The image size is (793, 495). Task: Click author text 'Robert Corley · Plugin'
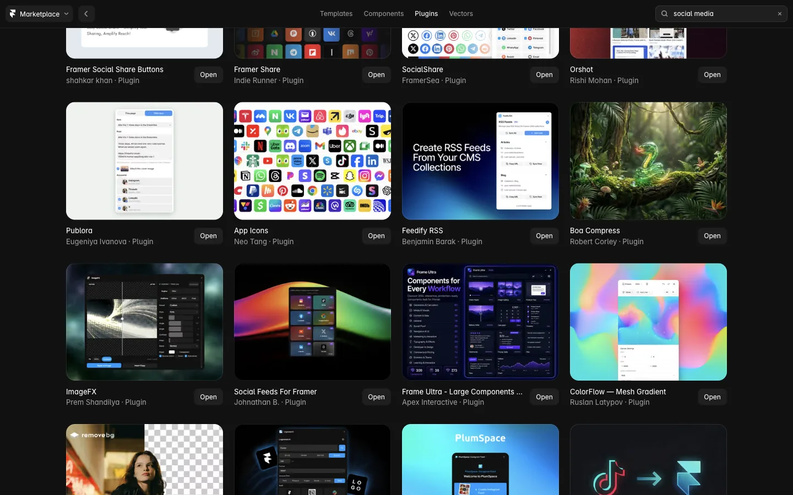pyautogui.click(x=607, y=241)
